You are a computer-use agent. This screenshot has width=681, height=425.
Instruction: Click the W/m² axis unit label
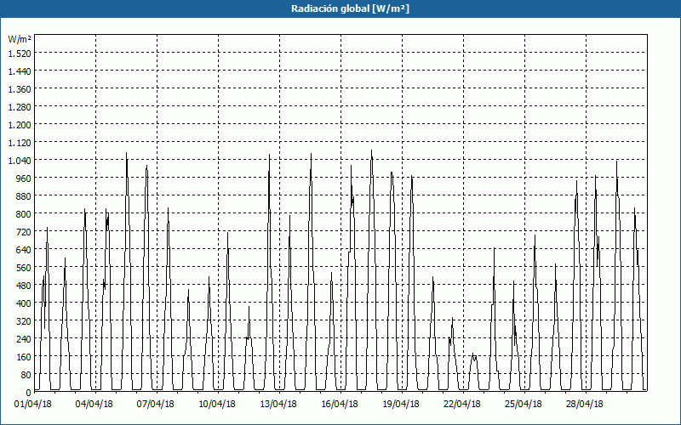click(x=20, y=39)
